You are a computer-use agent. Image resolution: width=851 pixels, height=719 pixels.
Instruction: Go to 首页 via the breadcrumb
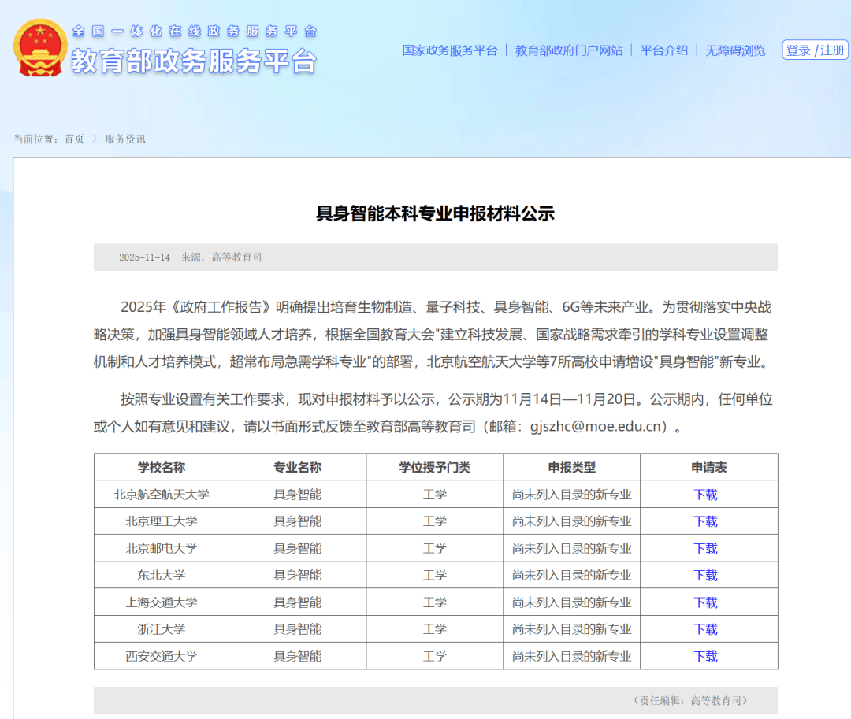(x=74, y=139)
